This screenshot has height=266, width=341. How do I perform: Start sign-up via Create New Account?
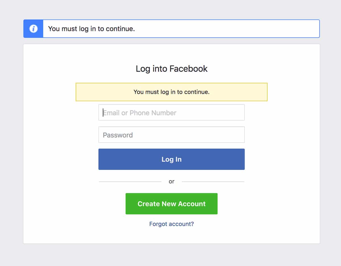point(172,204)
